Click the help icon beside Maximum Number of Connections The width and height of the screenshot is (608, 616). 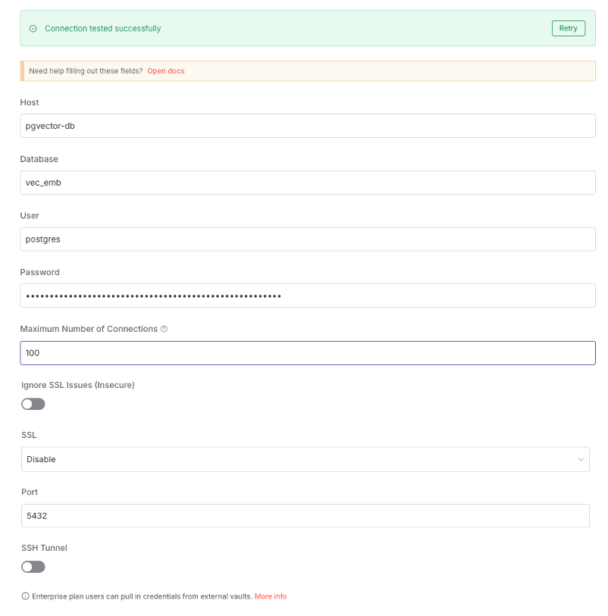tap(164, 329)
